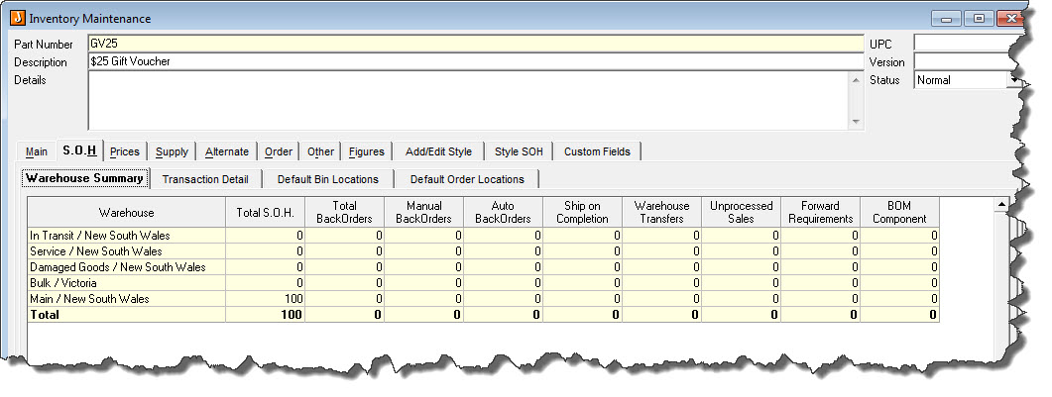Click the BOM Component column header
The height and width of the screenshot is (397, 1052).
pos(899,212)
